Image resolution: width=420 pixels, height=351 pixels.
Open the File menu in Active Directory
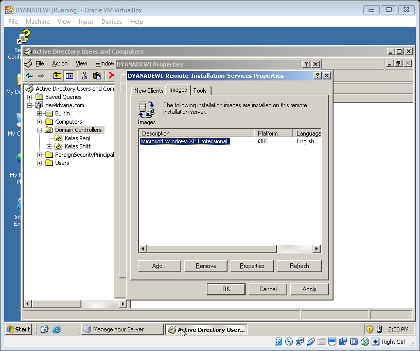click(40, 63)
